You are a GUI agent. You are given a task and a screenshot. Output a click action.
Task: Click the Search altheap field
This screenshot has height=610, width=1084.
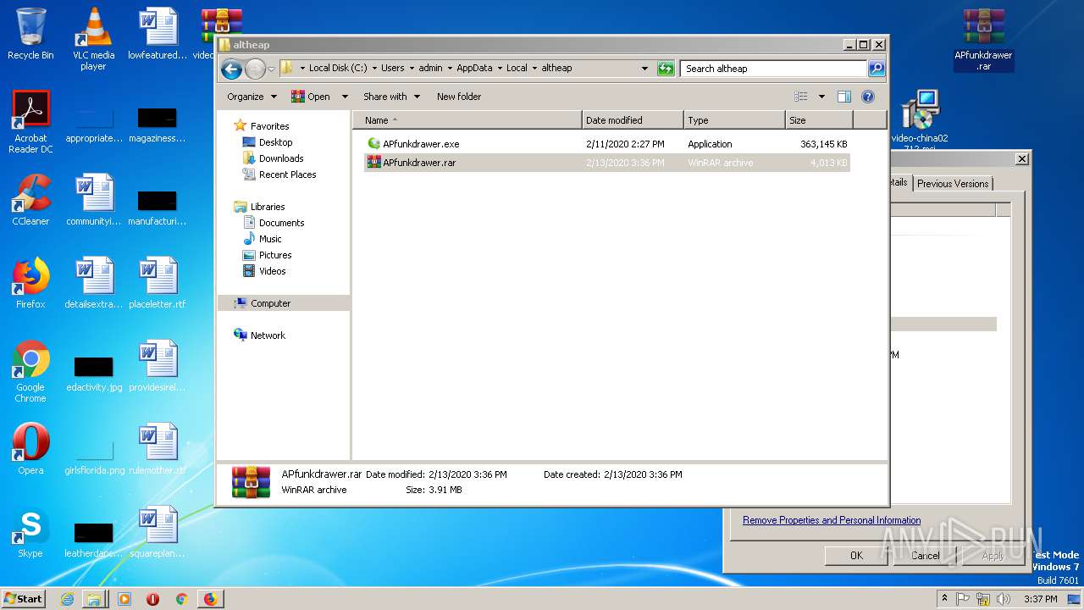point(775,69)
